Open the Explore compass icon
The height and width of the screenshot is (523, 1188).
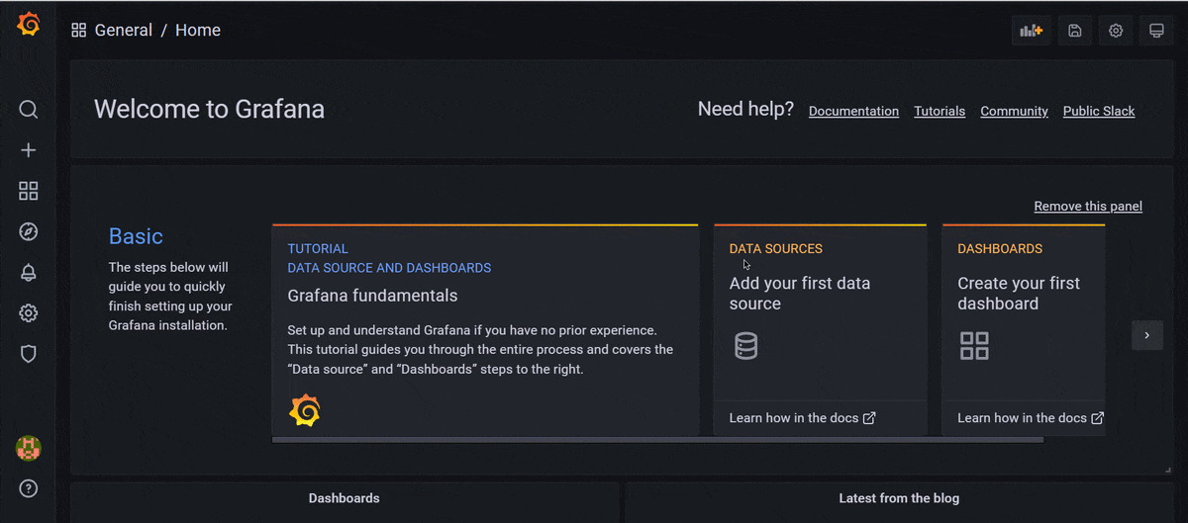(29, 231)
